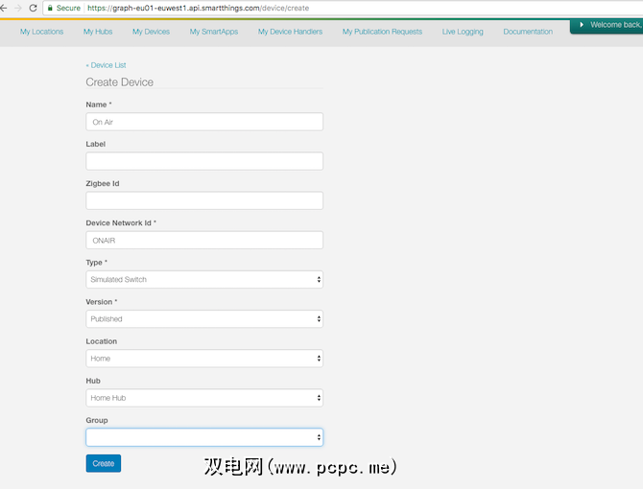
Task: Click the Device Network Id label
Action: pos(121,222)
